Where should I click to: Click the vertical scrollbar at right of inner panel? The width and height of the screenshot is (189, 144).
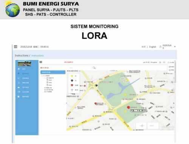pyautogui.click(x=175, y=71)
